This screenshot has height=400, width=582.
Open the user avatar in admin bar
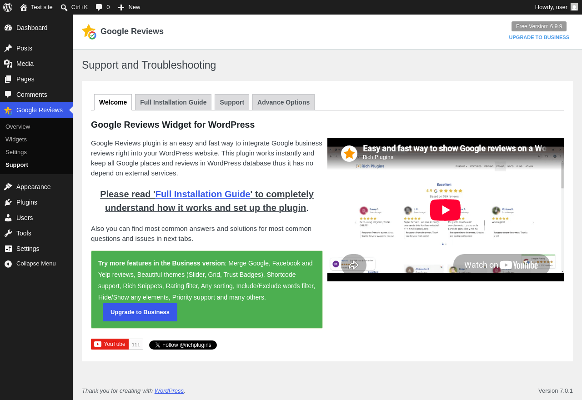574,7
